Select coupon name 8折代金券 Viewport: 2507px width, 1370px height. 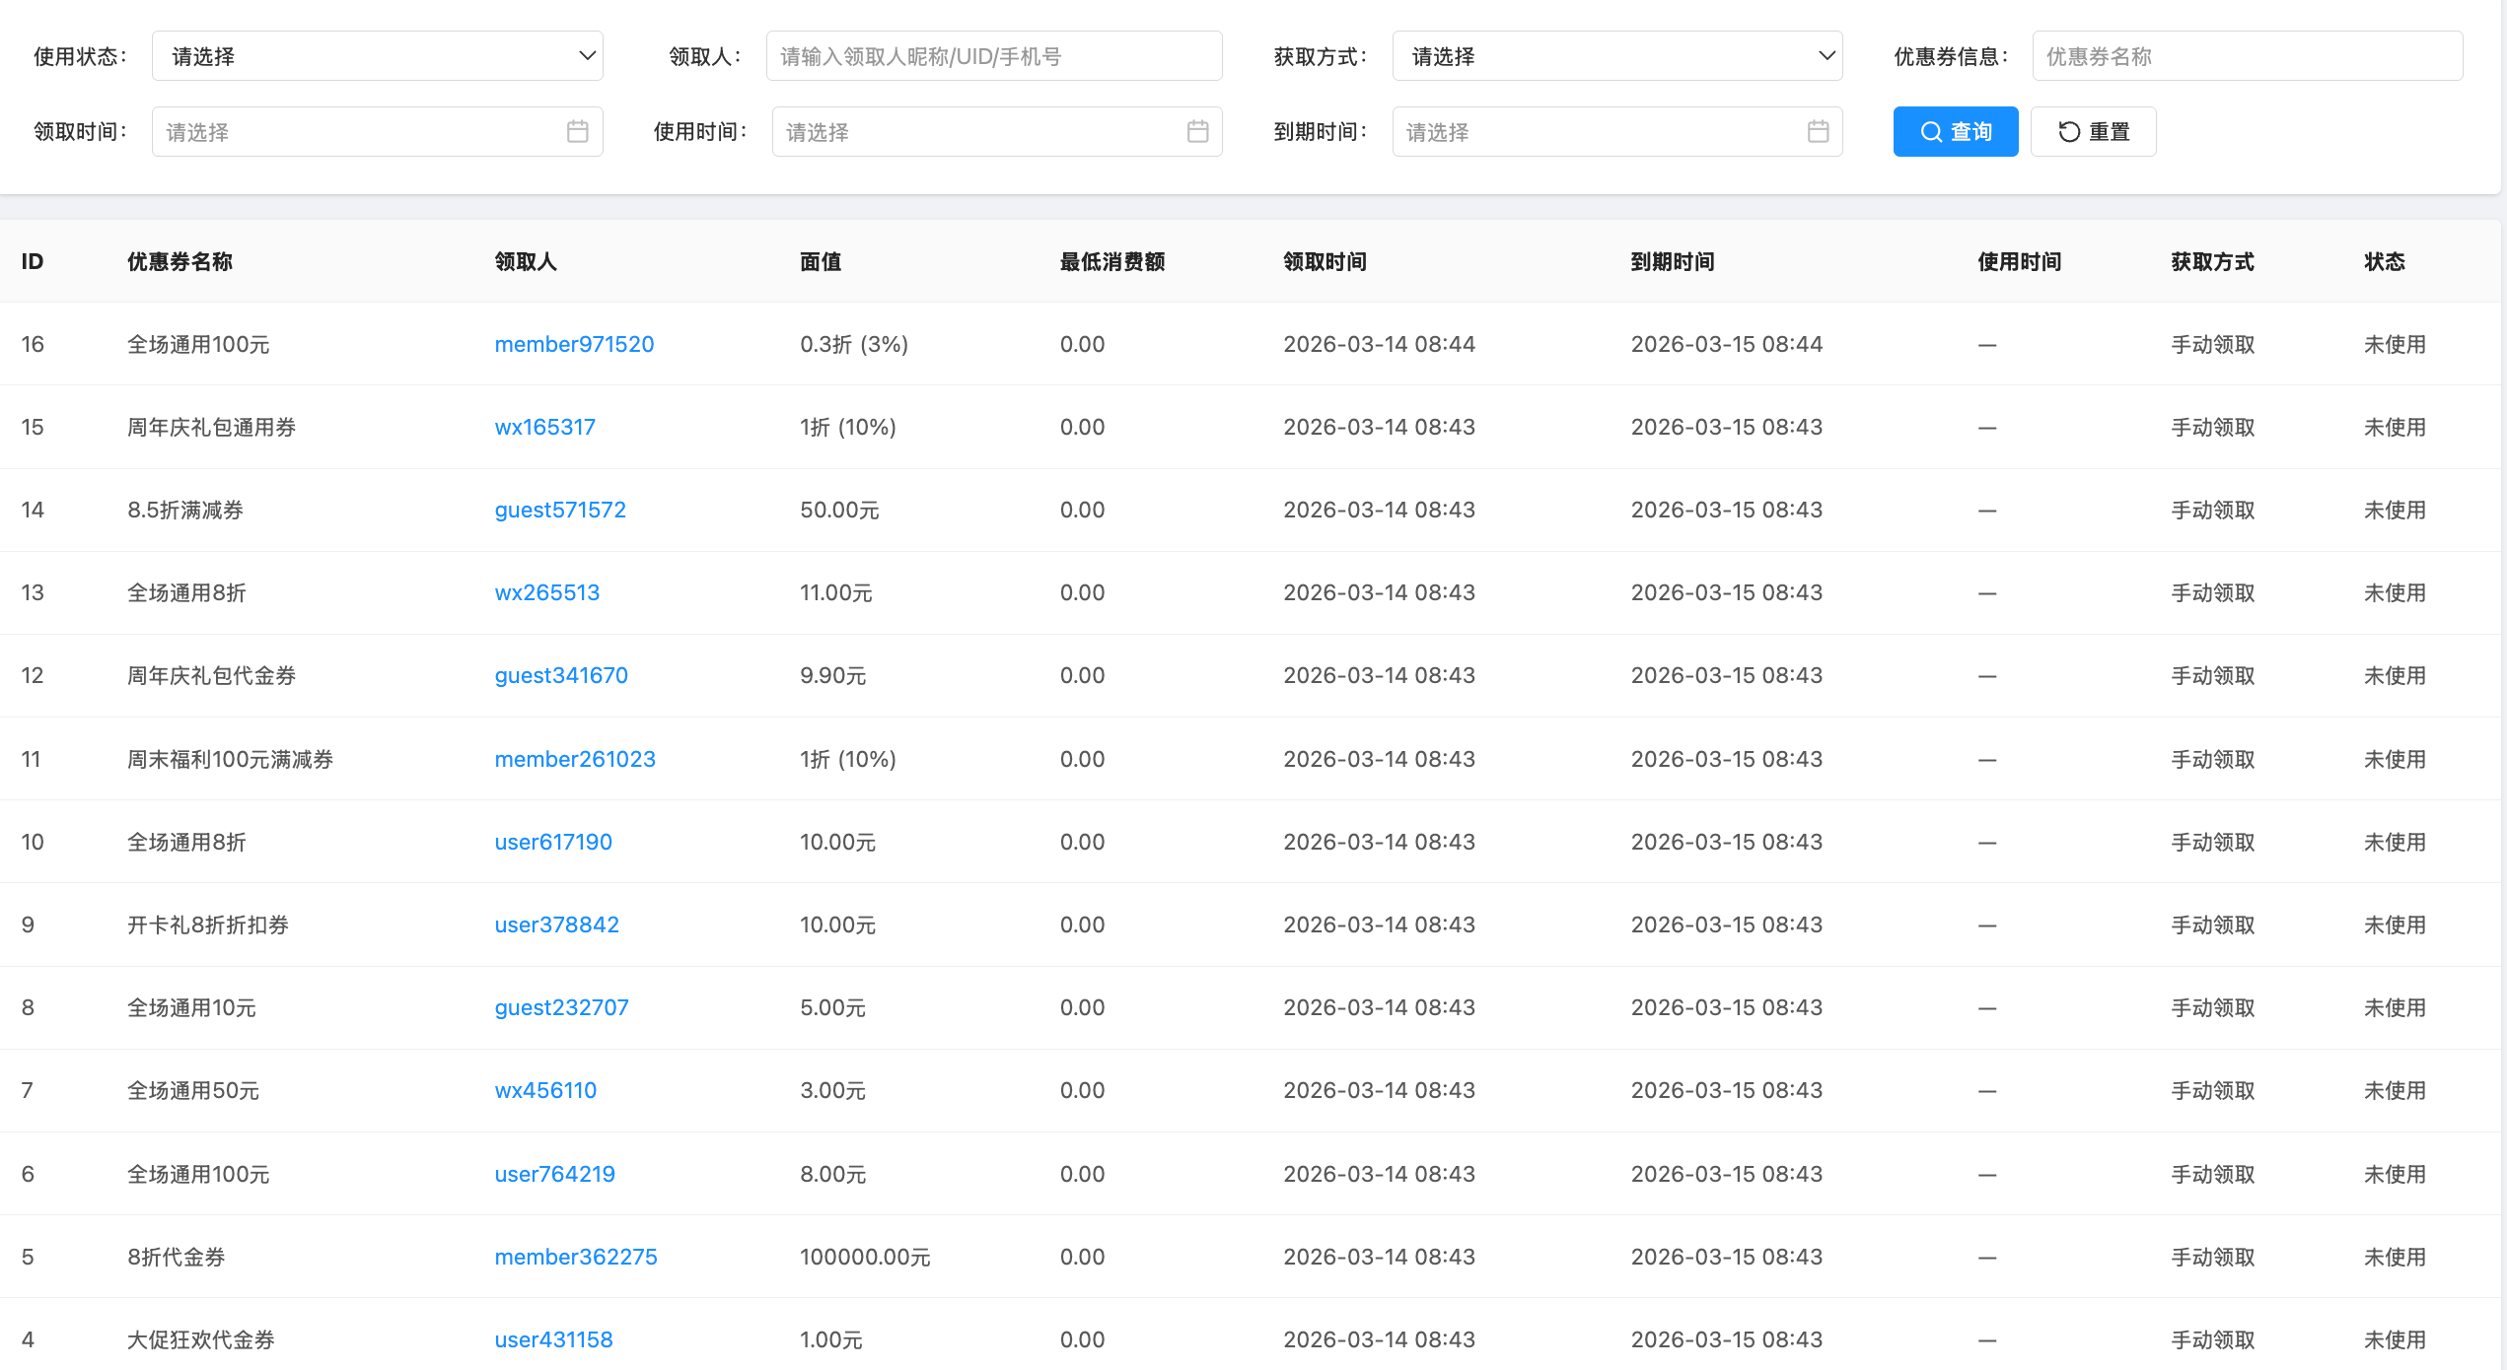tap(177, 1257)
